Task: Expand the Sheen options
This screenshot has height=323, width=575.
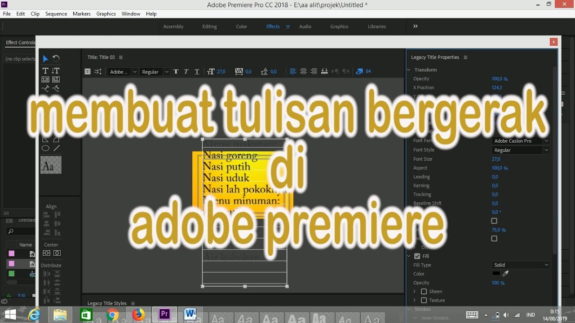Action: point(415,292)
